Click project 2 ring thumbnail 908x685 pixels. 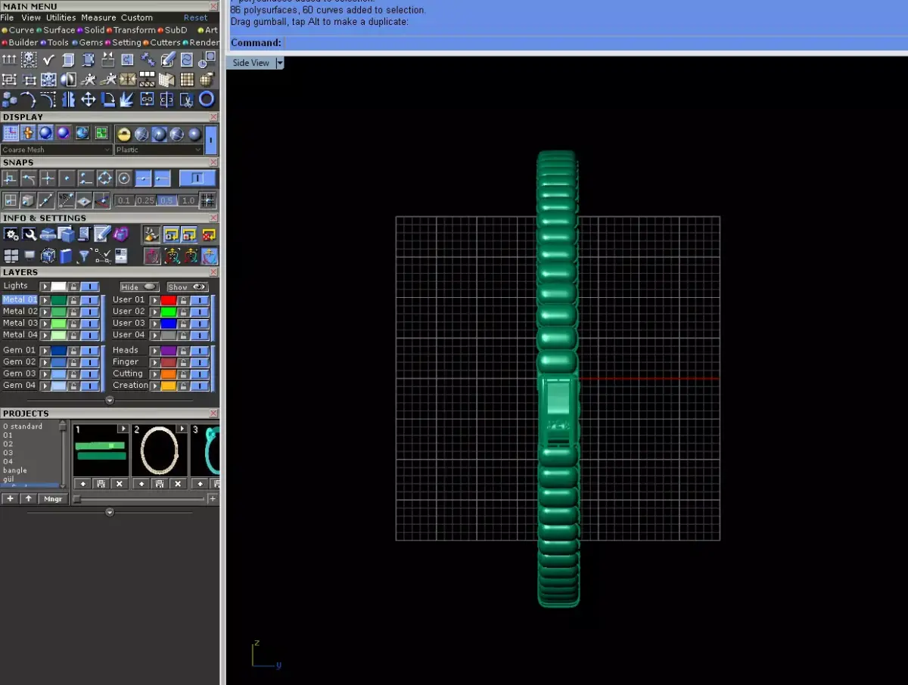point(160,451)
